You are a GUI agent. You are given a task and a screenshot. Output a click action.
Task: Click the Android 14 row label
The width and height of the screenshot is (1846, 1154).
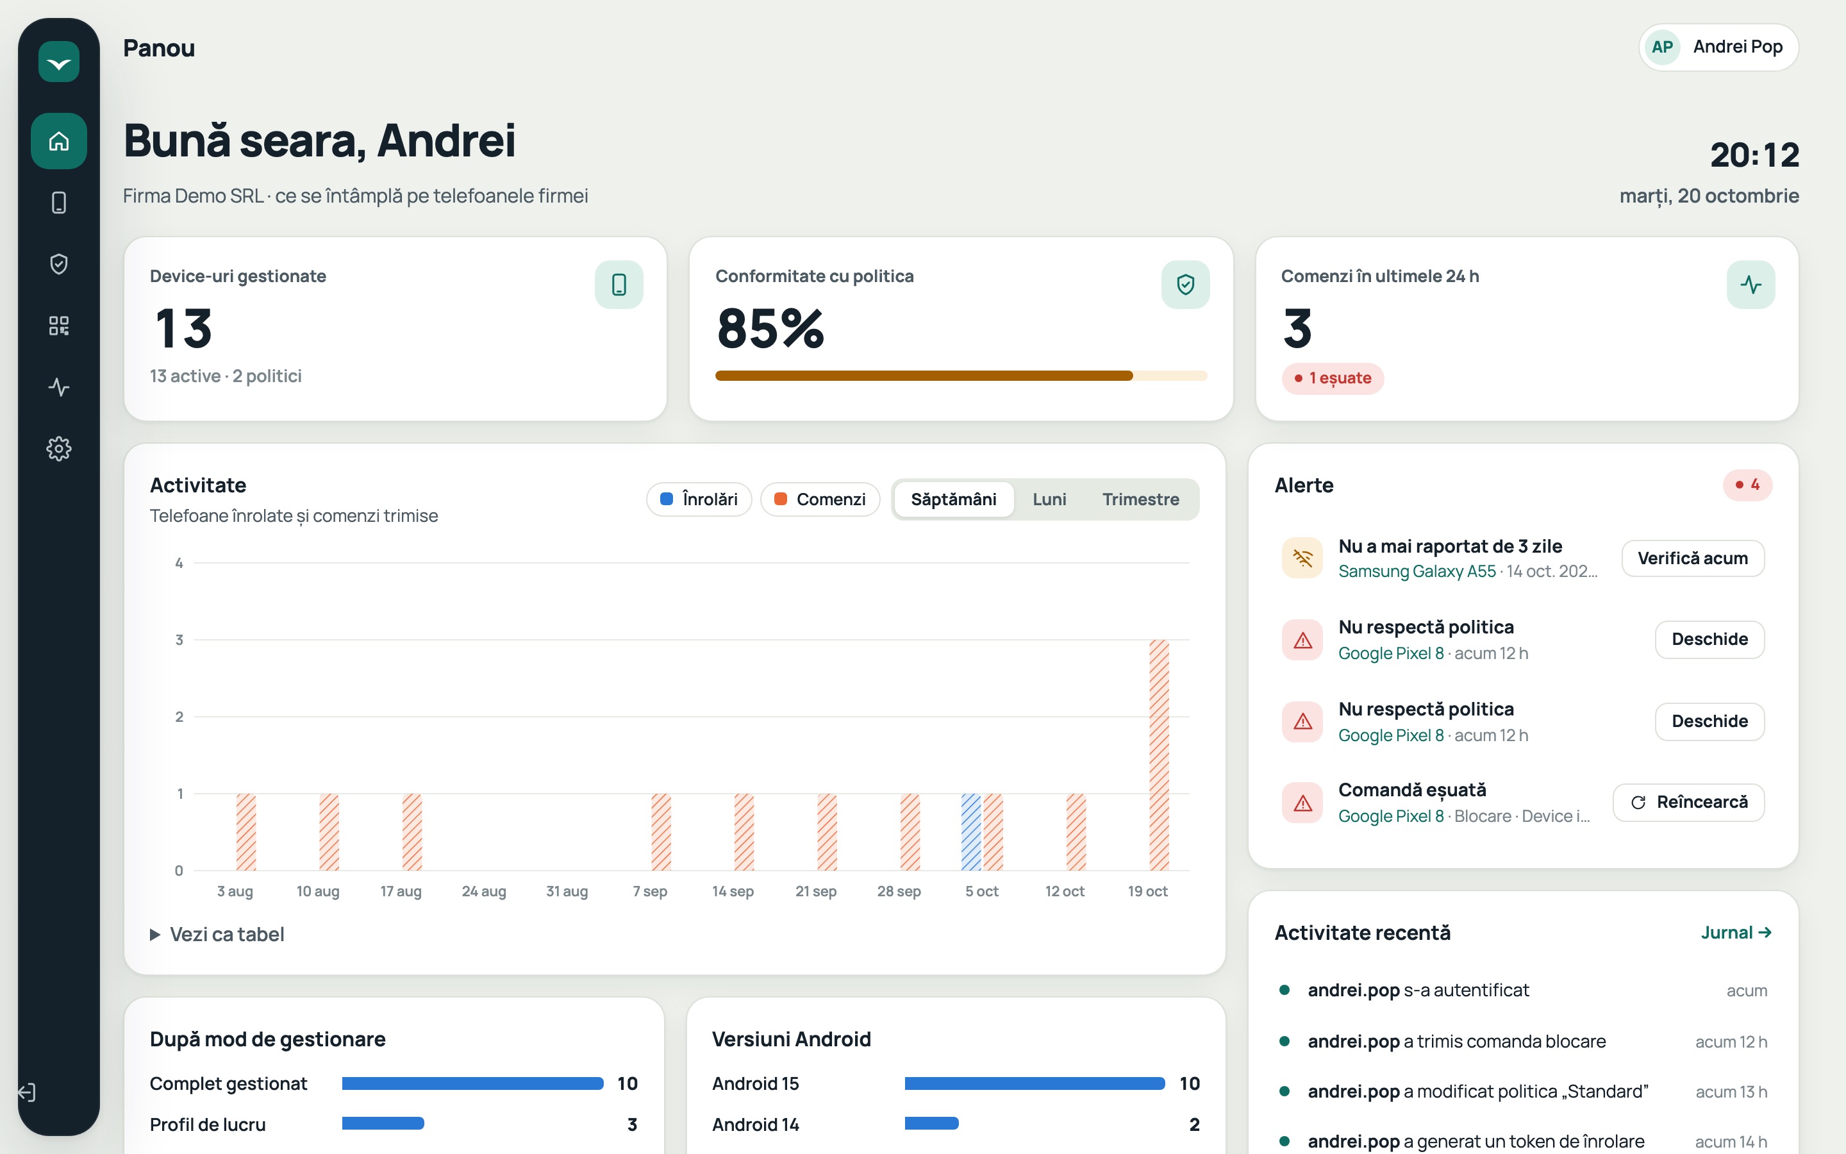click(x=755, y=1125)
